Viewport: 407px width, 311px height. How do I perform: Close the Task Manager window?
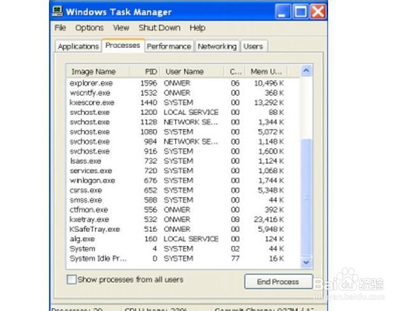[x=318, y=12]
